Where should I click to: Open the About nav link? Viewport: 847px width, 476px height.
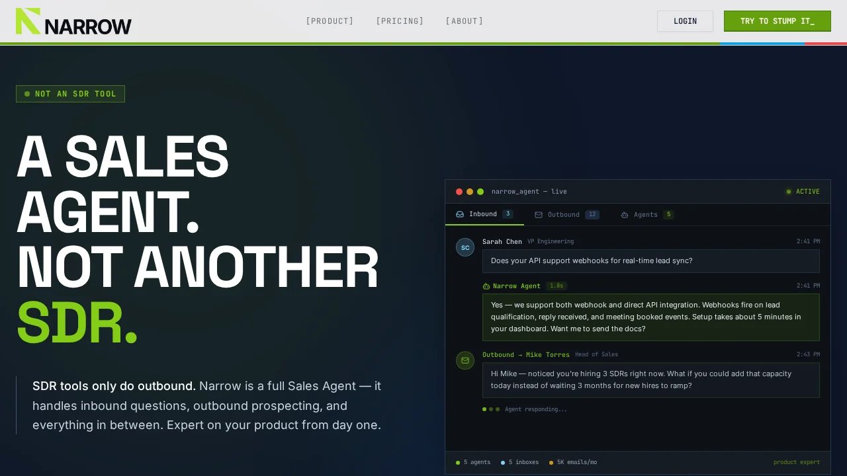coord(464,21)
